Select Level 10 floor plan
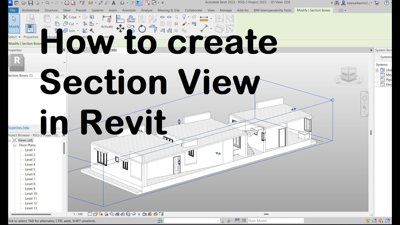This screenshot has width=400, height=225. tap(31, 194)
